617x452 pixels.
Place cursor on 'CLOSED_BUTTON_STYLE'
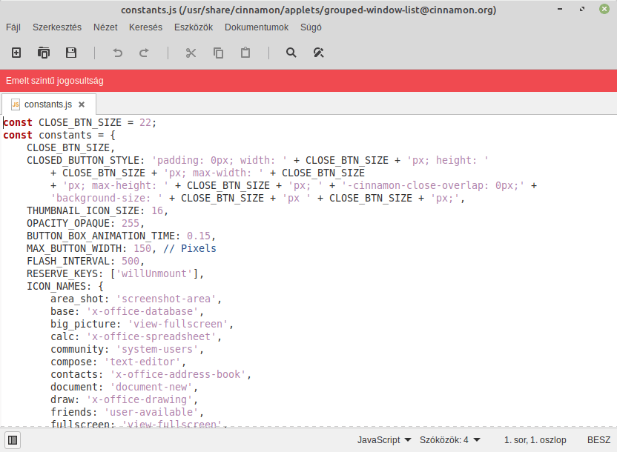(83, 160)
